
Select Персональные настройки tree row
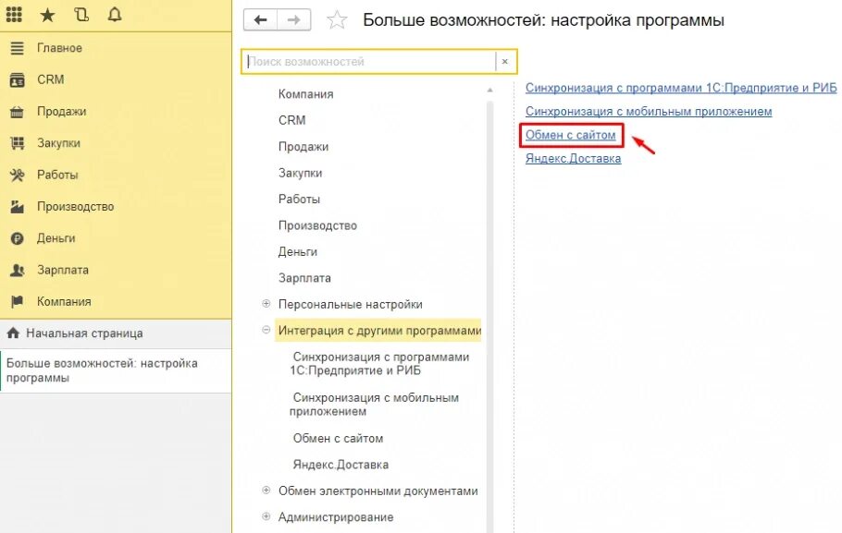click(350, 305)
